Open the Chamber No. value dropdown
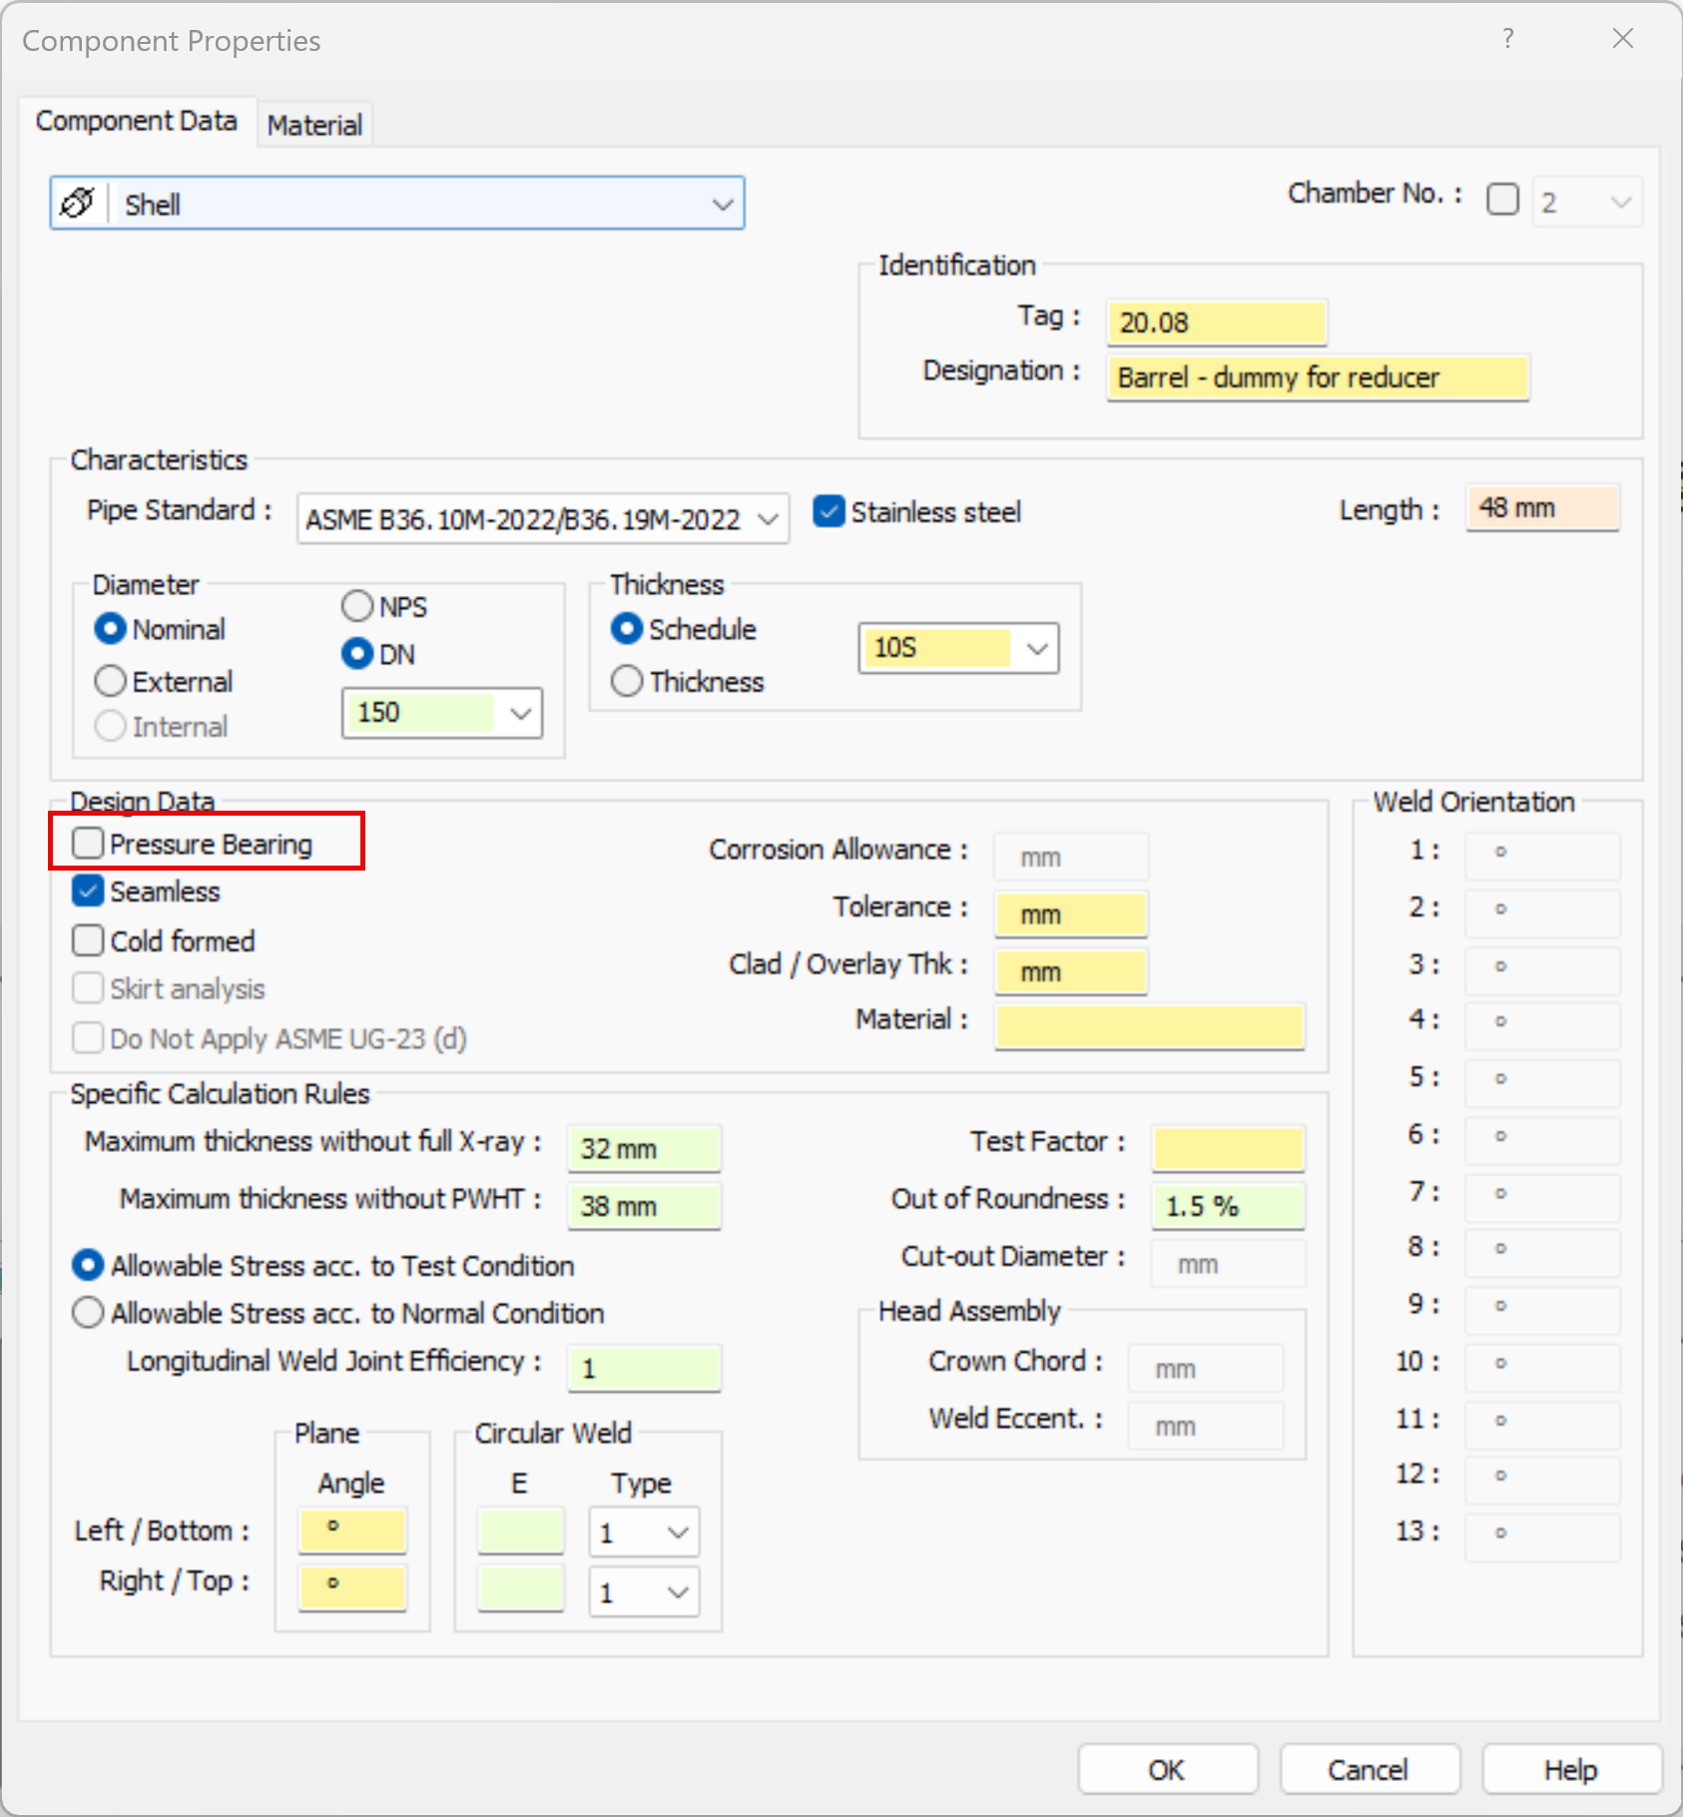1683x1817 pixels. click(x=1587, y=203)
